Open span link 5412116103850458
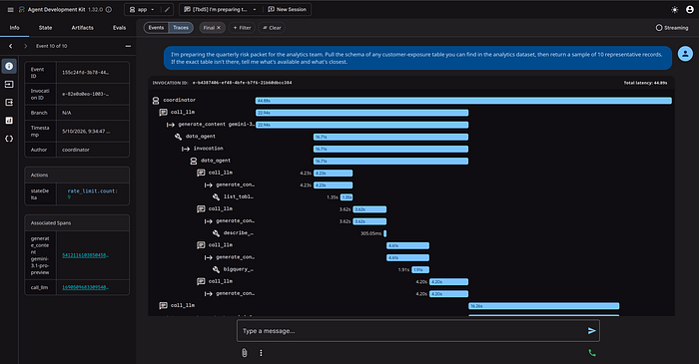 coord(85,255)
